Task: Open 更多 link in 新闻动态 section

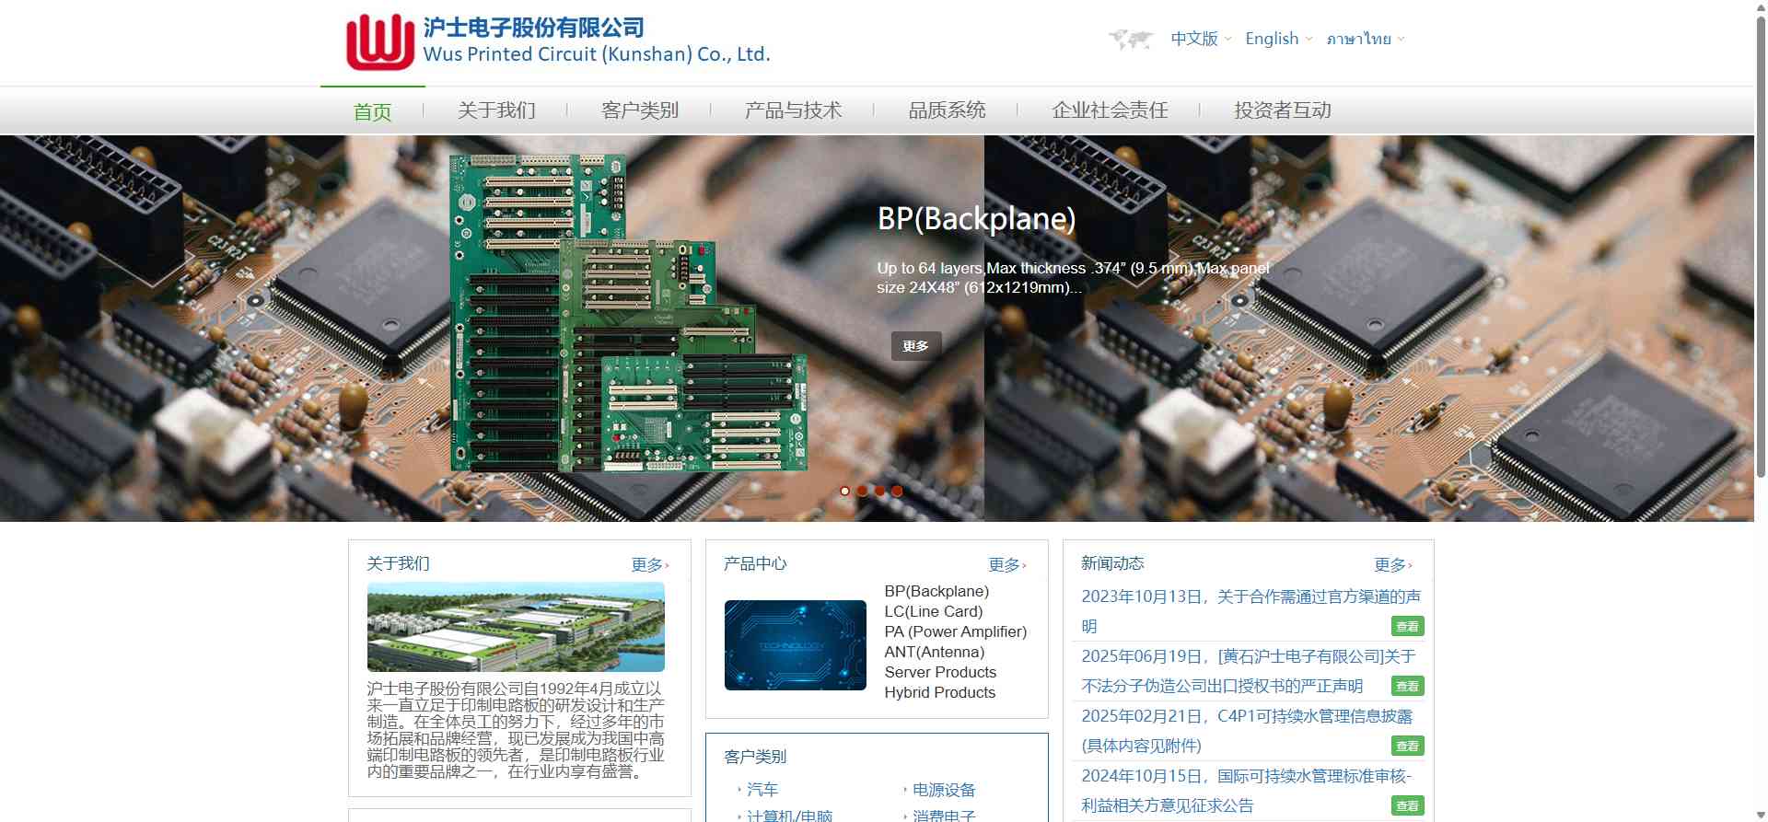Action: [1392, 565]
